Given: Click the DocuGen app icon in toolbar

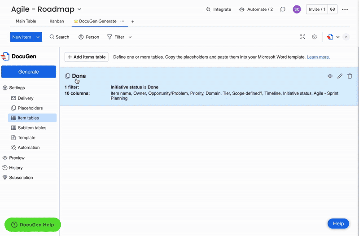Looking at the screenshot, I should click(x=330, y=37).
